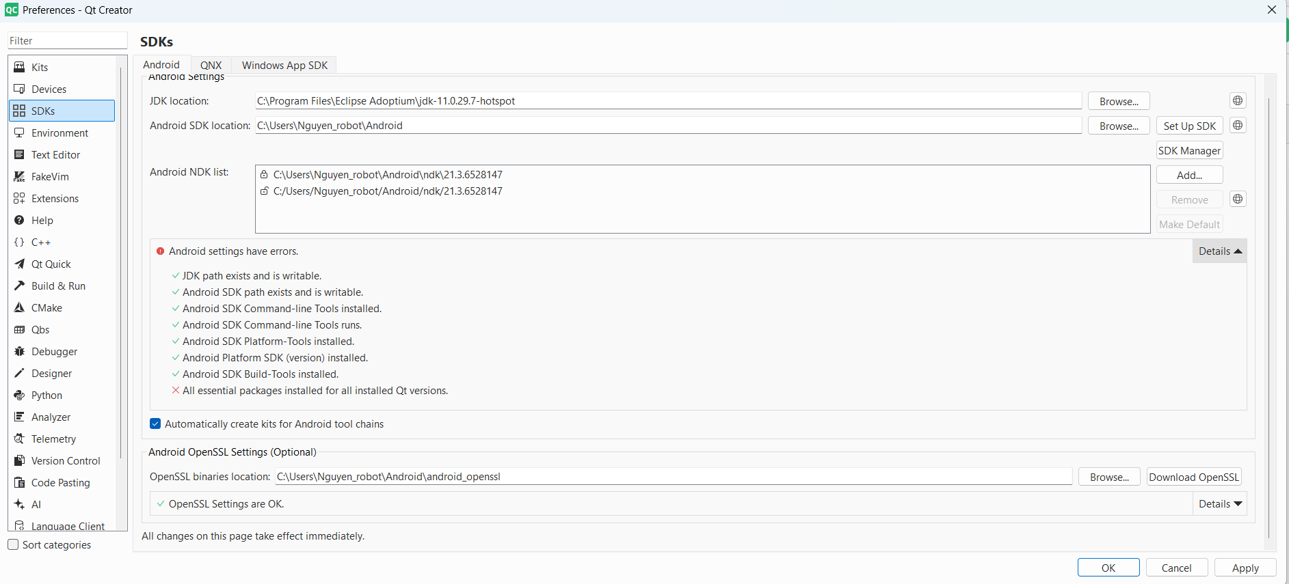The width and height of the screenshot is (1289, 584).
Task: Click the Filter search field
Action: pos(67,41)
